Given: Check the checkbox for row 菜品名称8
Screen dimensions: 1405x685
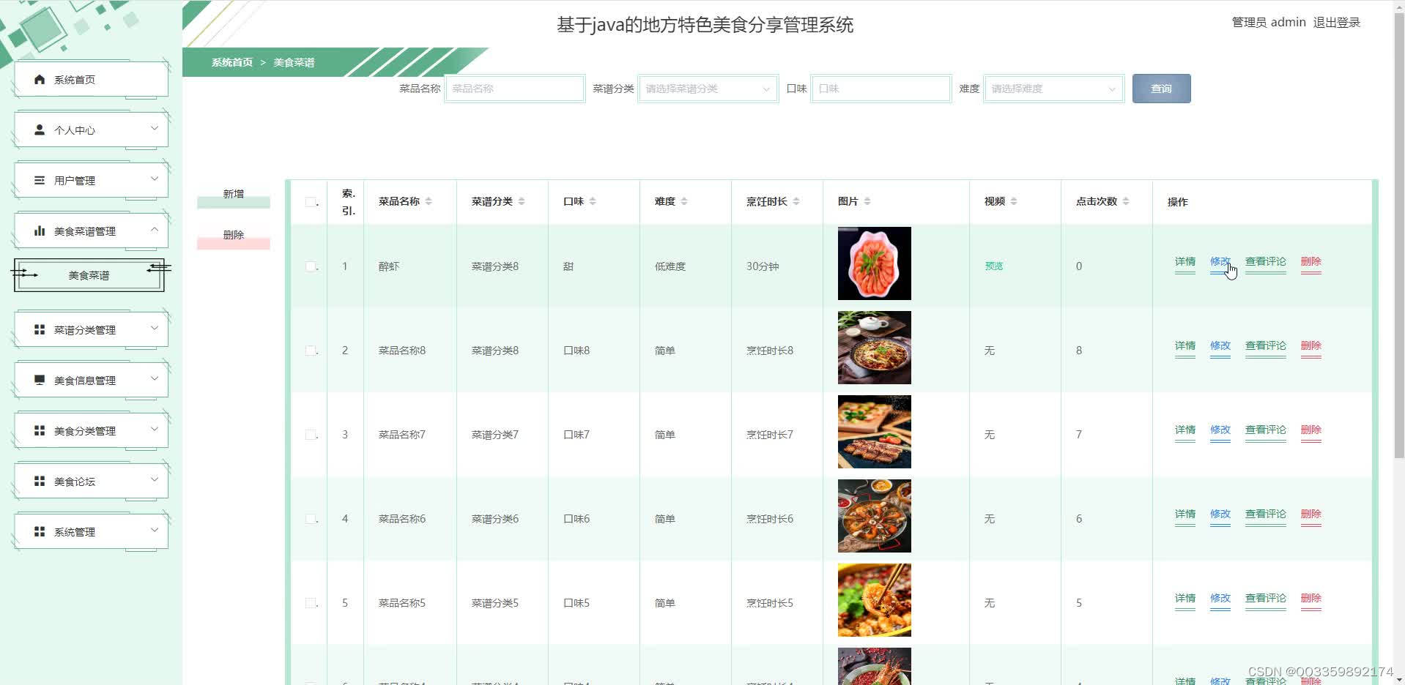Looking at the screenshot, I should [x=311, y=351].
